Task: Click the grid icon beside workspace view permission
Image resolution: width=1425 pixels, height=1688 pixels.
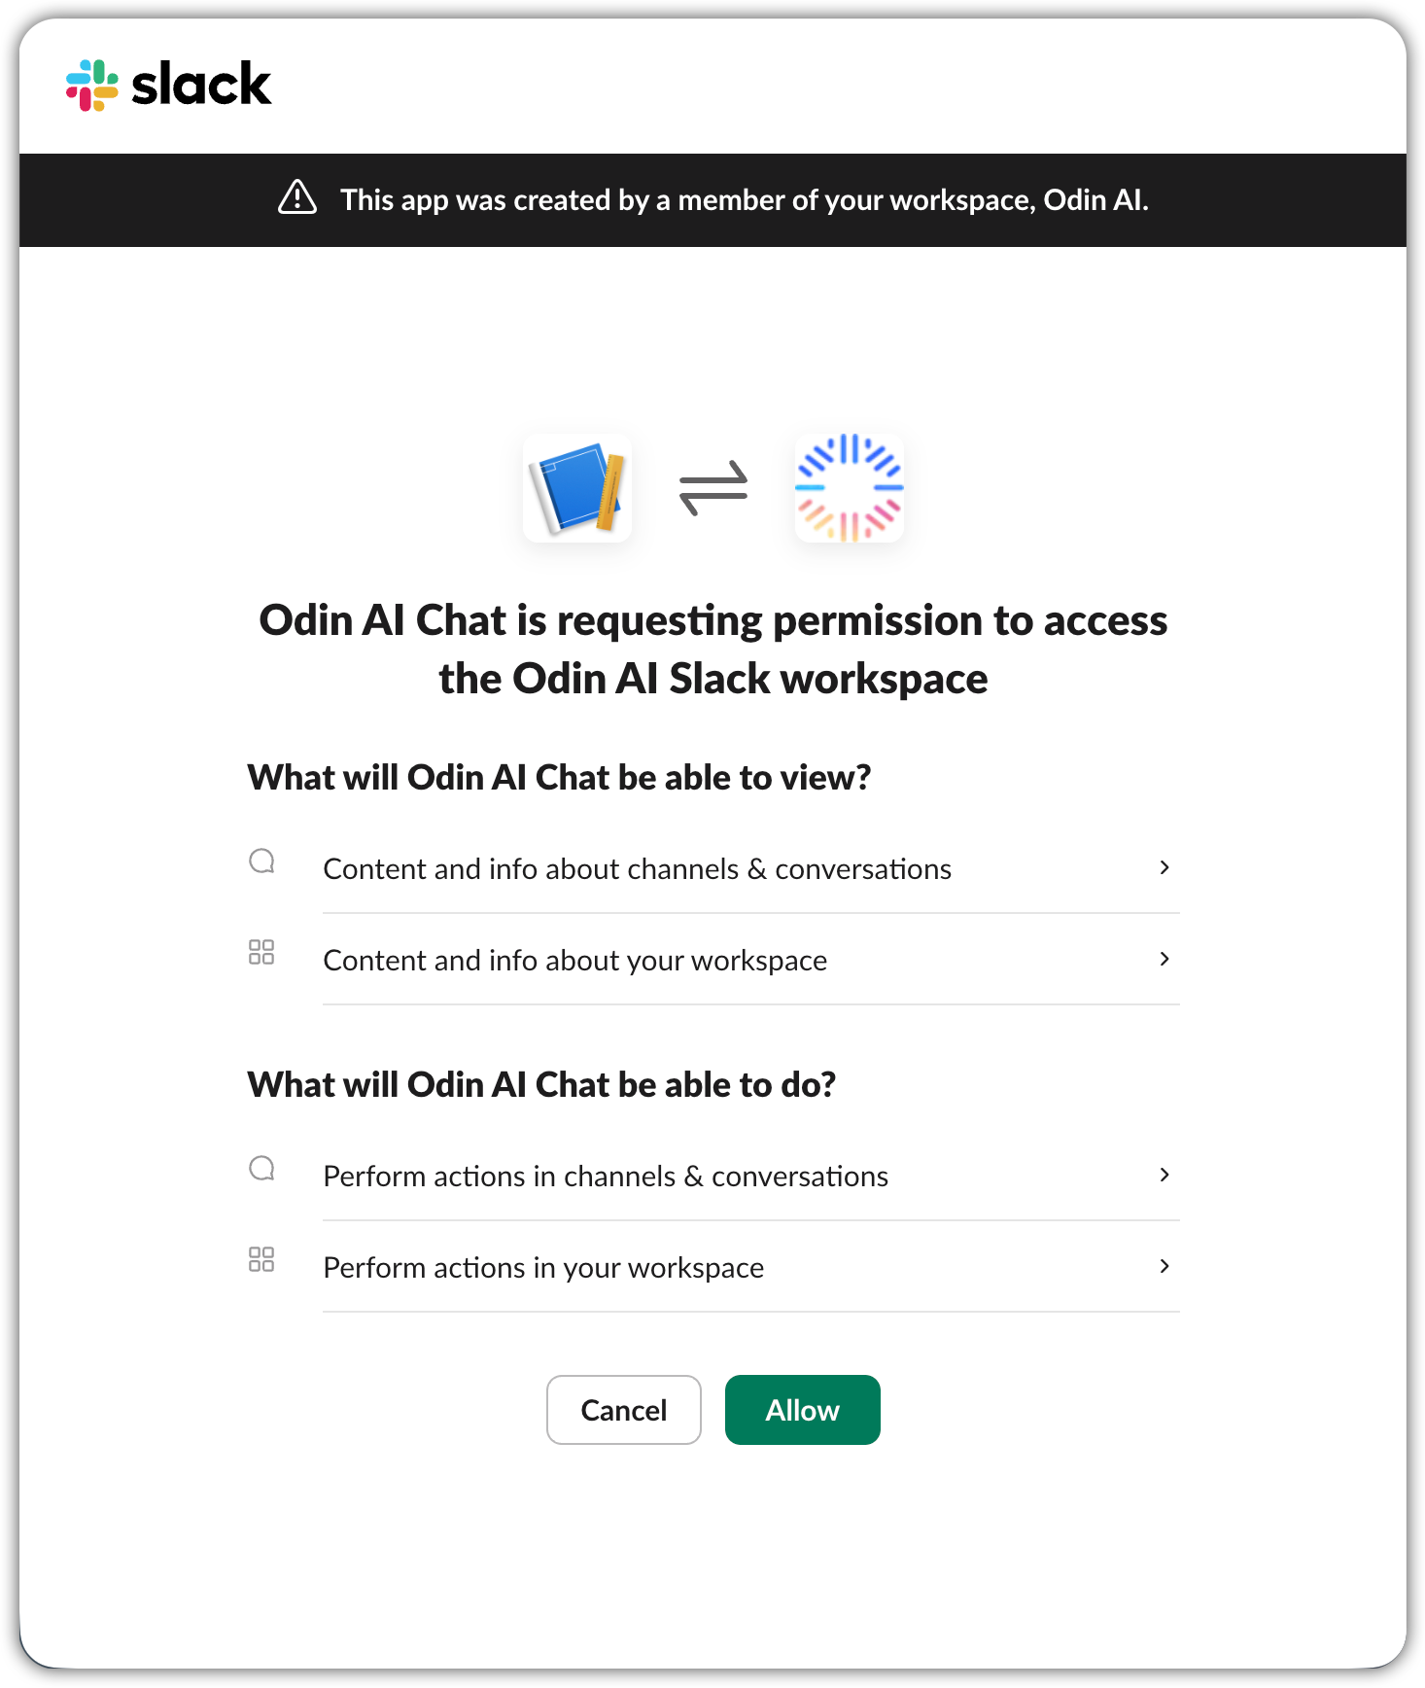Action: [x=261, y=953]
